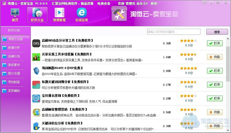The height and width of the screenshot is (133, 231).
Task: Open 在线应用 online apps
Action: click(82, 15)
